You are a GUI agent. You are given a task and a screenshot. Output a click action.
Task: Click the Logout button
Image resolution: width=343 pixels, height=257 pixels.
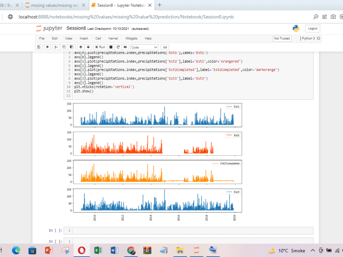[312, 28]
